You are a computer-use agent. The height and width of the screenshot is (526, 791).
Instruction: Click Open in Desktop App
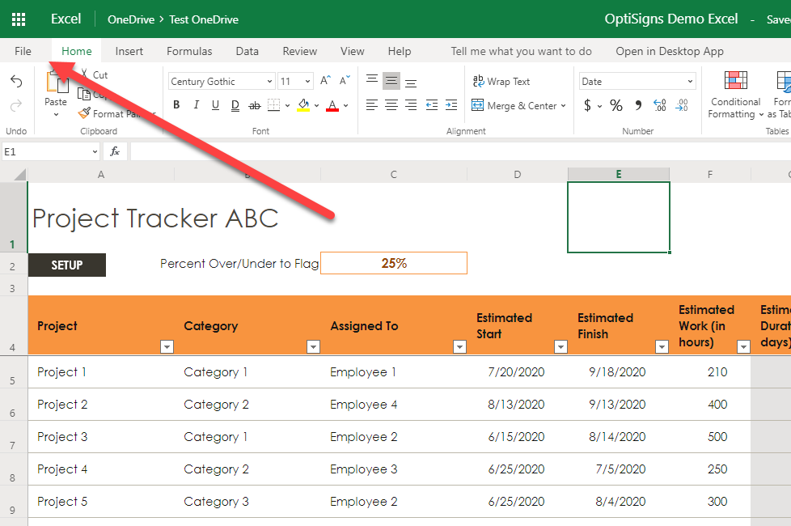669,51
